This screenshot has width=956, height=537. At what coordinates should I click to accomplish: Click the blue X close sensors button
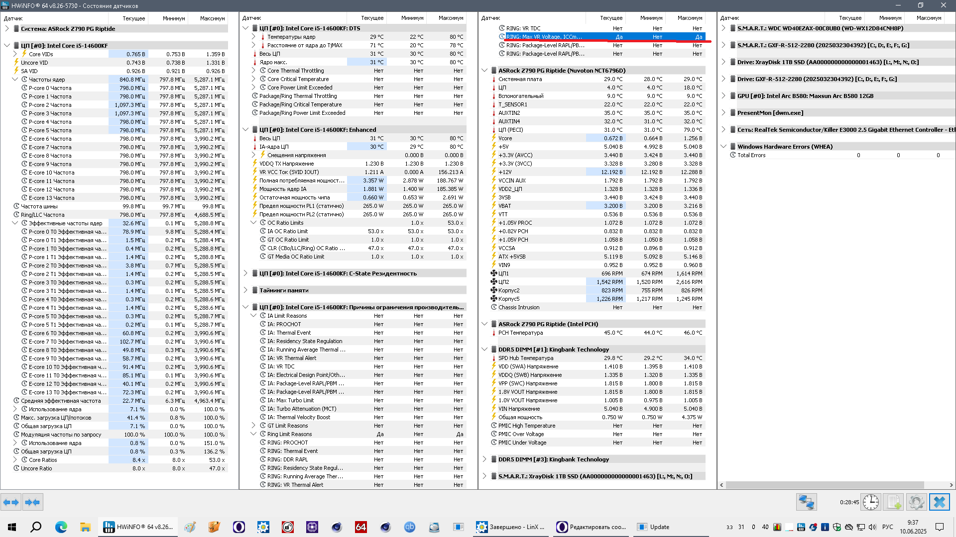tap(939, 502)
